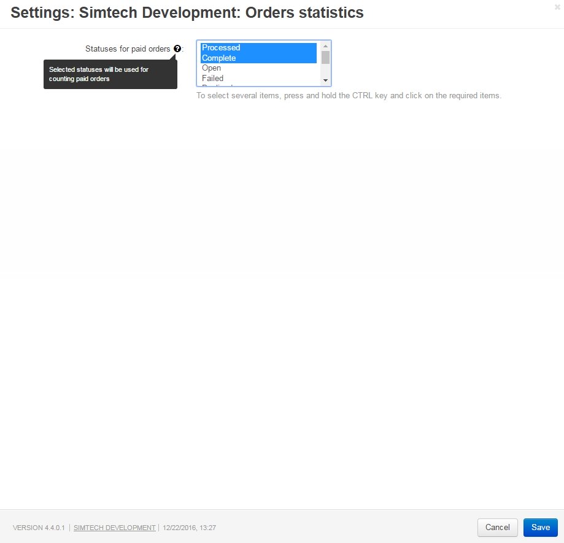Close the settings dialog with X
The width and height of the screenshot is (564, 543).
557,7
